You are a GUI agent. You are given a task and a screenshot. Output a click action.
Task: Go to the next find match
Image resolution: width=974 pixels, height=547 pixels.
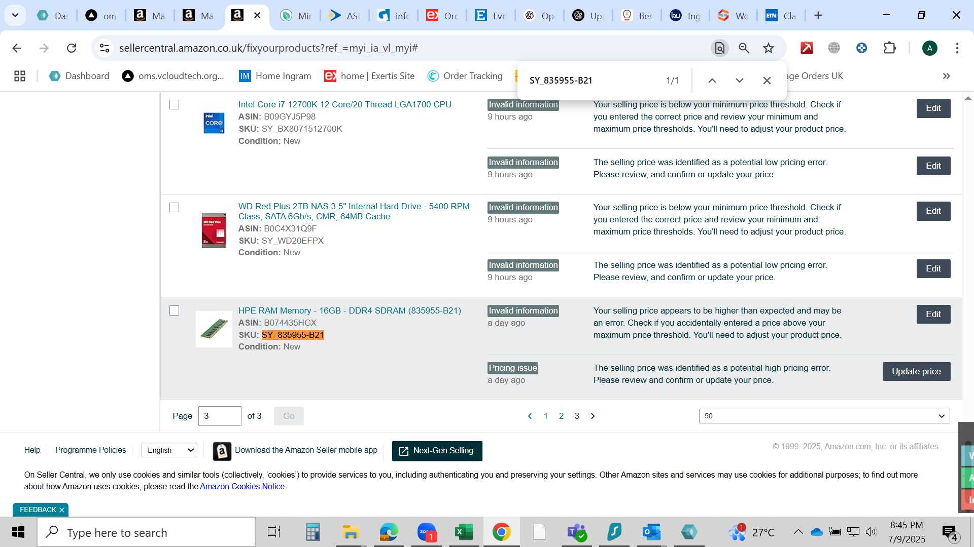coord(740,81)
